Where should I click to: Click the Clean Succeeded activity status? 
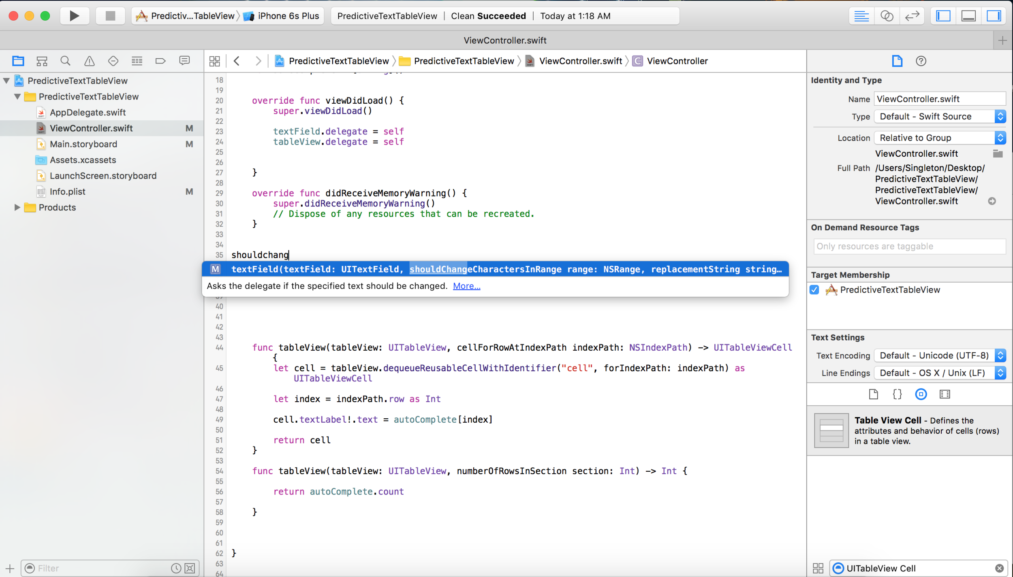tap(488, 16)
